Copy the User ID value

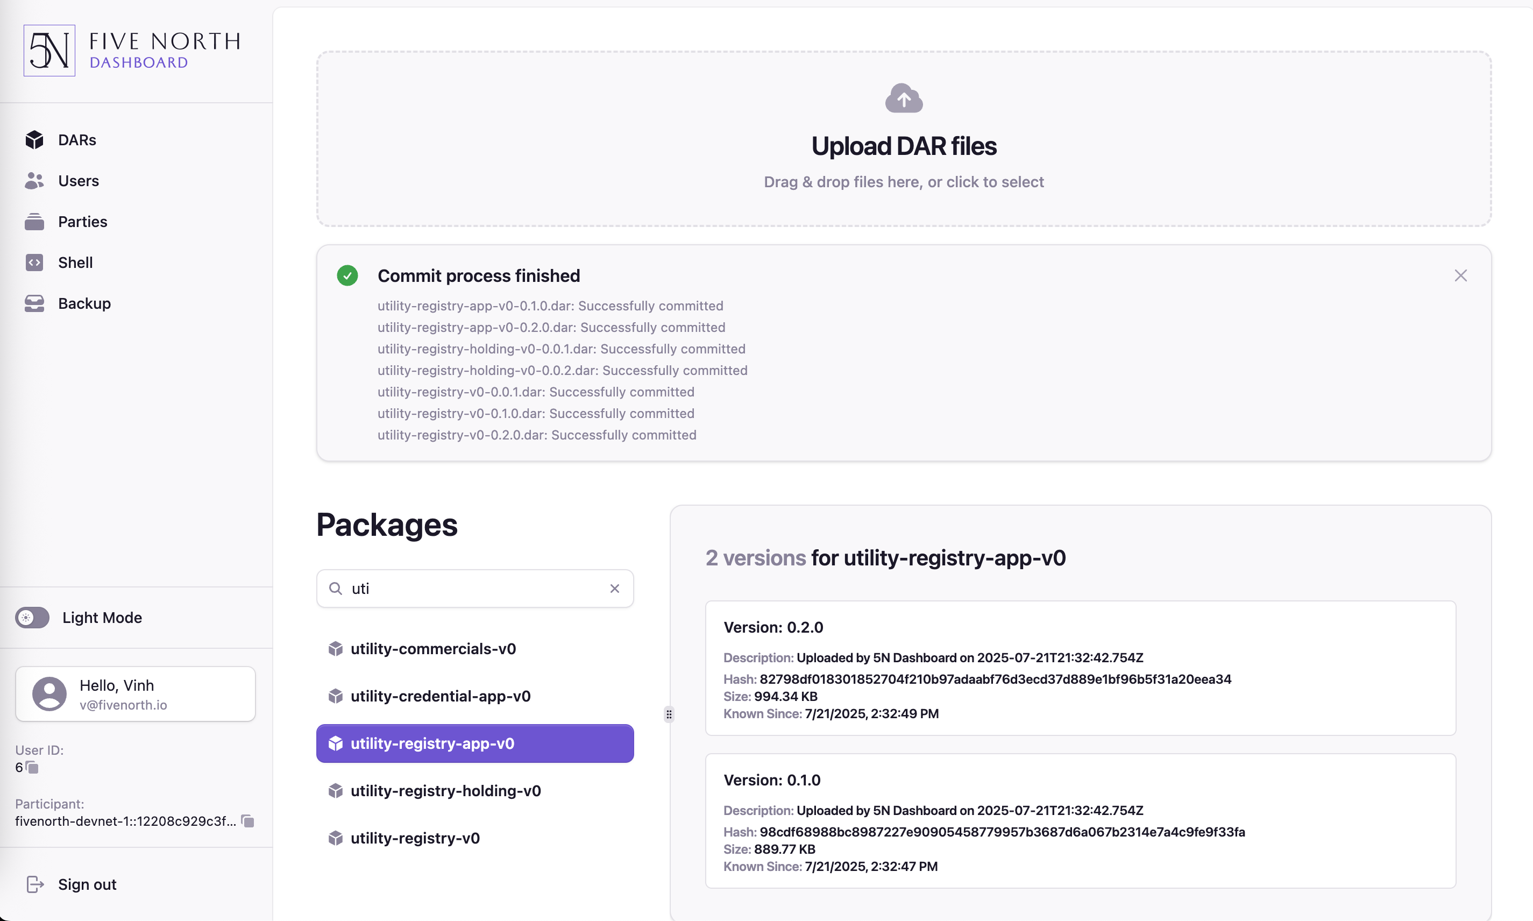tap(32, 768)
